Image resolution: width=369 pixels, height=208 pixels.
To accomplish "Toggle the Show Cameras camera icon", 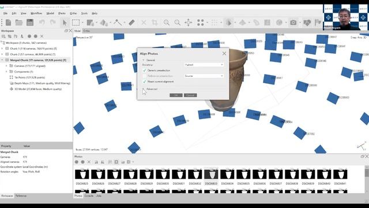I will [293, 23].
